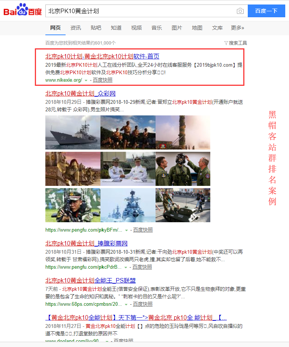This screenshot has width=289, height=347.
Task: Open the camouflaged soldier aiming rifle thumbnail
Action: point(73,205)
